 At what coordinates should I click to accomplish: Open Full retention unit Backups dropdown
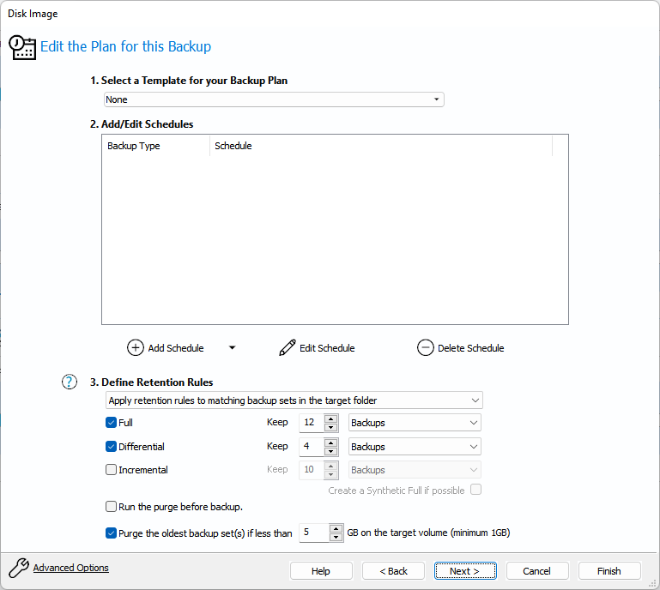click(x=415, y=423)
